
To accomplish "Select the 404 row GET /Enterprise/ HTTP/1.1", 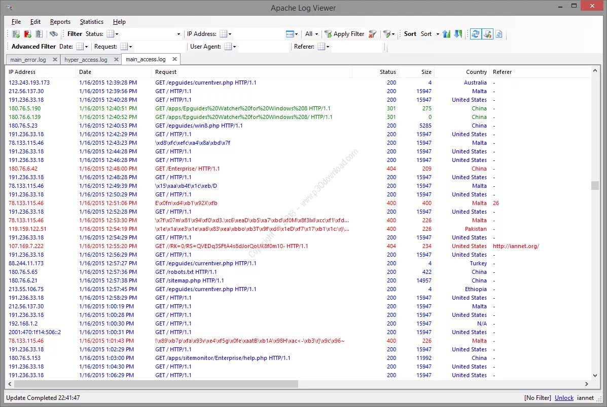I will click(298, 169).
